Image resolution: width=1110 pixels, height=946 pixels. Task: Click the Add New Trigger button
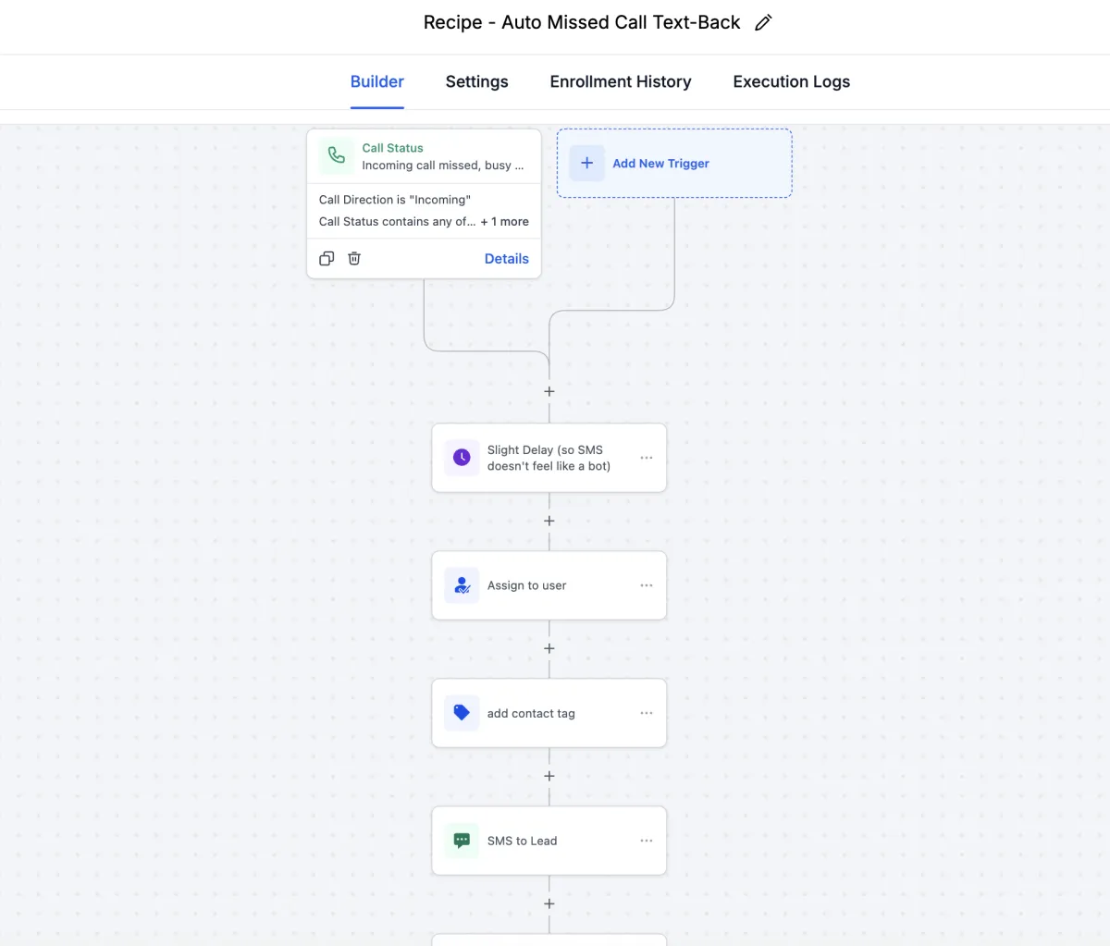point(660,164)
